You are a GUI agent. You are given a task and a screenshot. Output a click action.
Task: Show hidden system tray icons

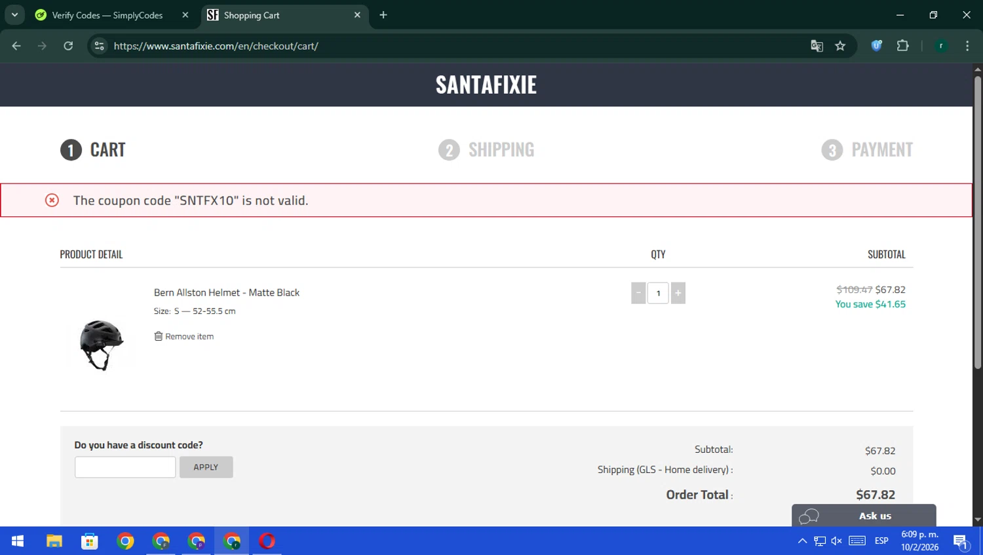(x=802, y=541)
